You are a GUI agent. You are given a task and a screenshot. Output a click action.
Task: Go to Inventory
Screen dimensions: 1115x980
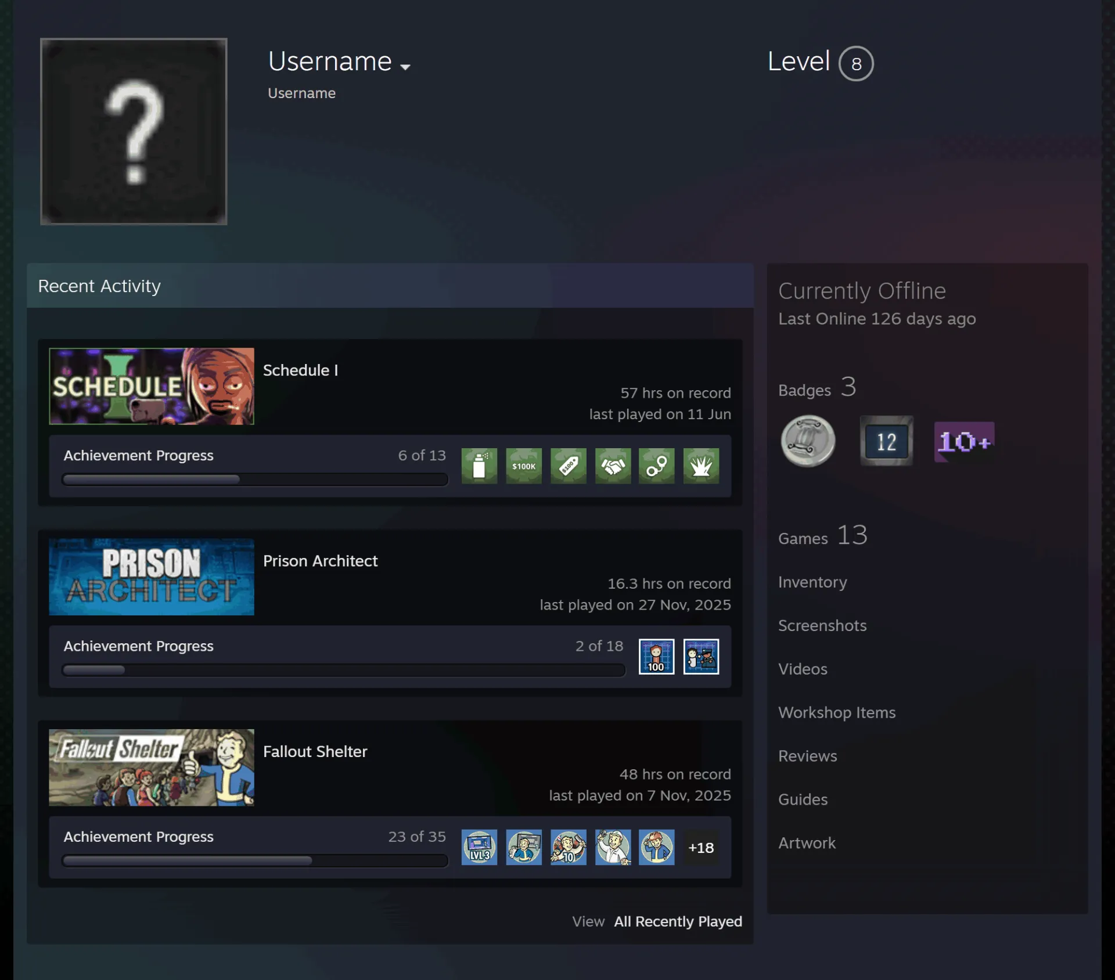812,582
